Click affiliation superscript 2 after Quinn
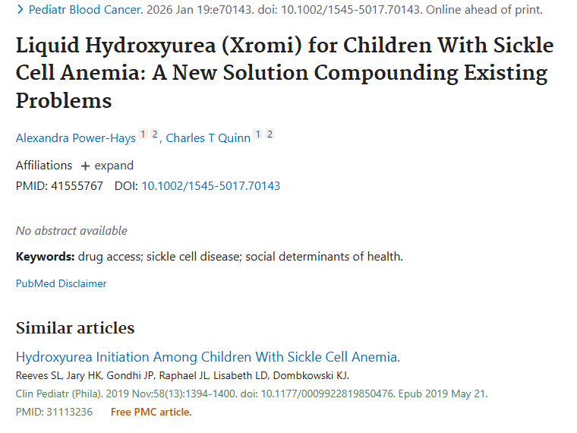This screenshot has height=433, width=577. (270, 135)
